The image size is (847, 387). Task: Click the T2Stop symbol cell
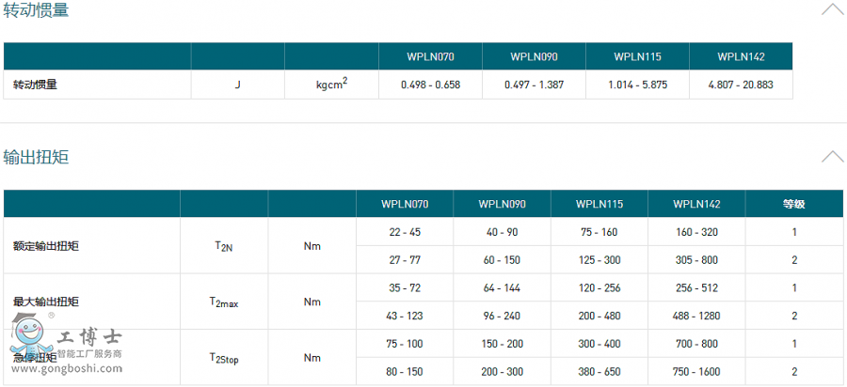point(223,358)
